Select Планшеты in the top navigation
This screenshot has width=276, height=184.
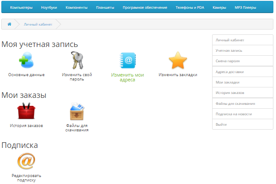[105, 7]
